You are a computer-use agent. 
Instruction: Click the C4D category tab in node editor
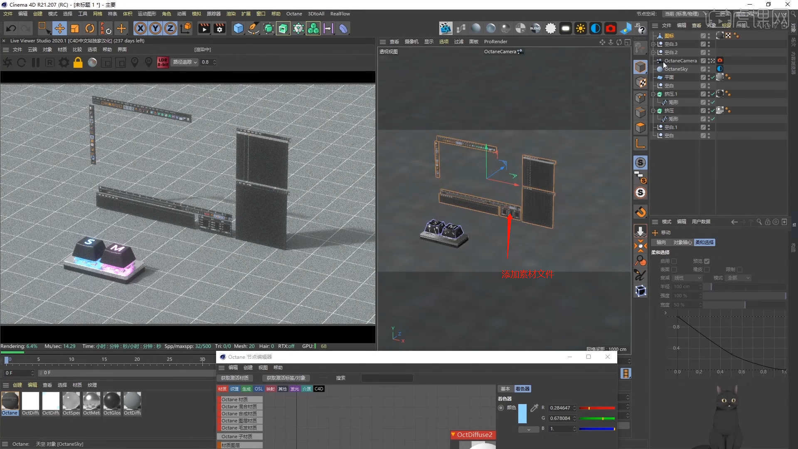319,389
